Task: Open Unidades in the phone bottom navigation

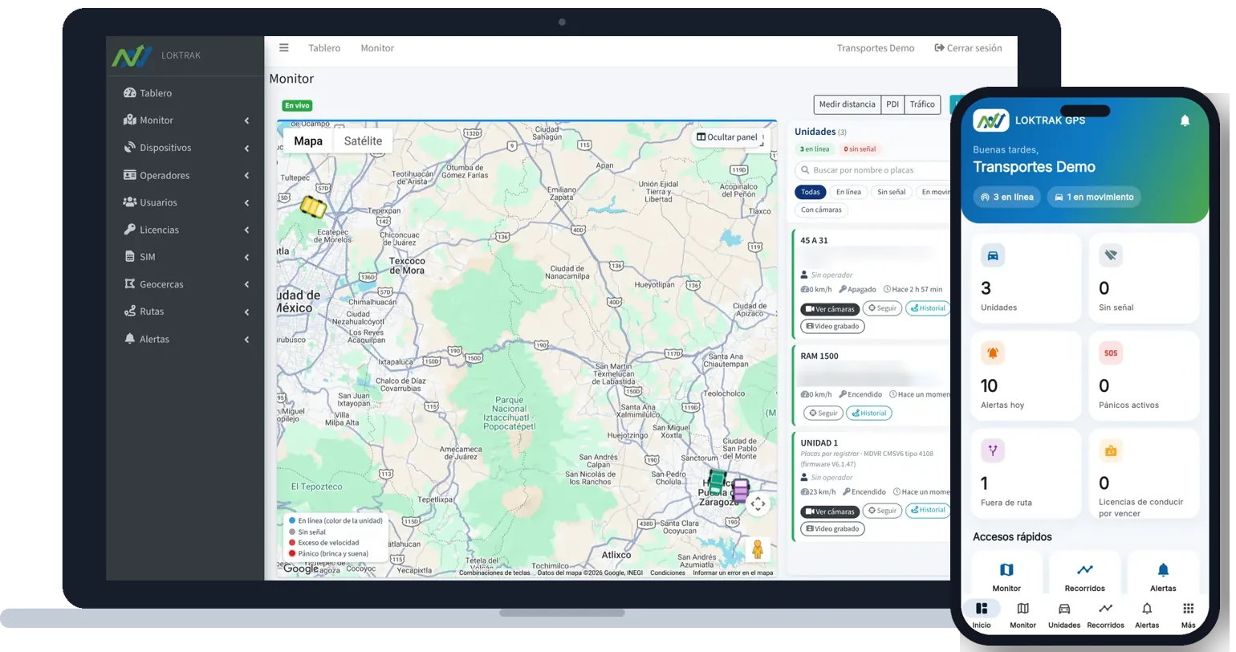Action: [1064, 614]
